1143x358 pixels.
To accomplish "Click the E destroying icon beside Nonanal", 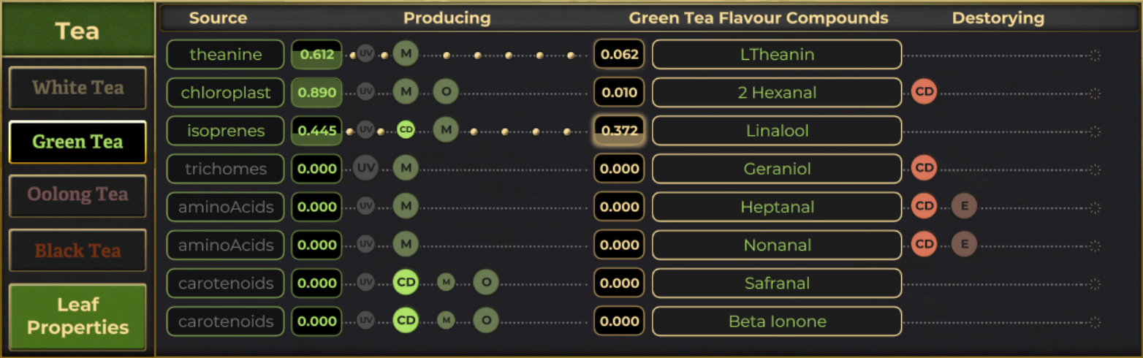I will click(964, 245).
